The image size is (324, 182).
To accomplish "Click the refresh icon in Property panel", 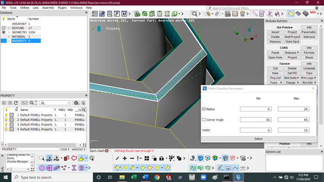I will tap(16, 103).
